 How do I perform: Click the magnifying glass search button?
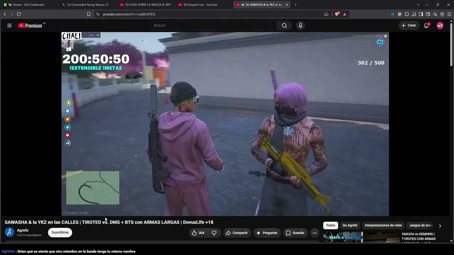click(284, 25)
